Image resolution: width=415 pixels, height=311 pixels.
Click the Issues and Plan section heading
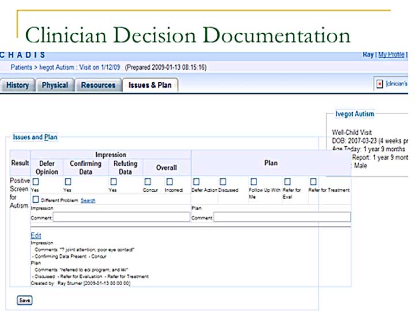[x=35, y=137]
